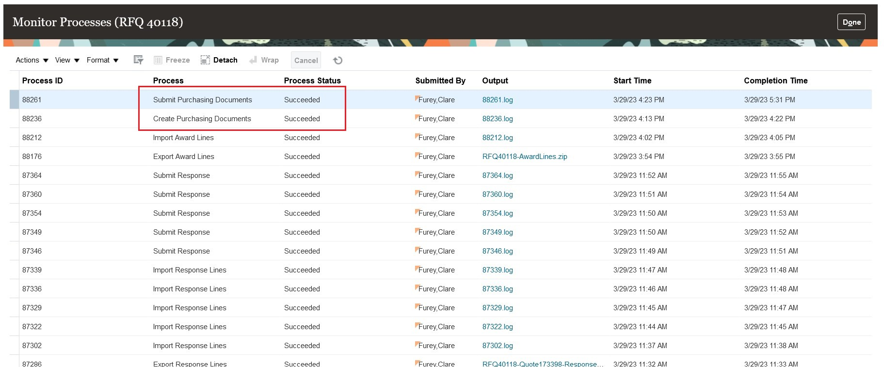Open the 88261.log output link
The height and width of the screenshot is (367, 884).
(x=498, y=100)
